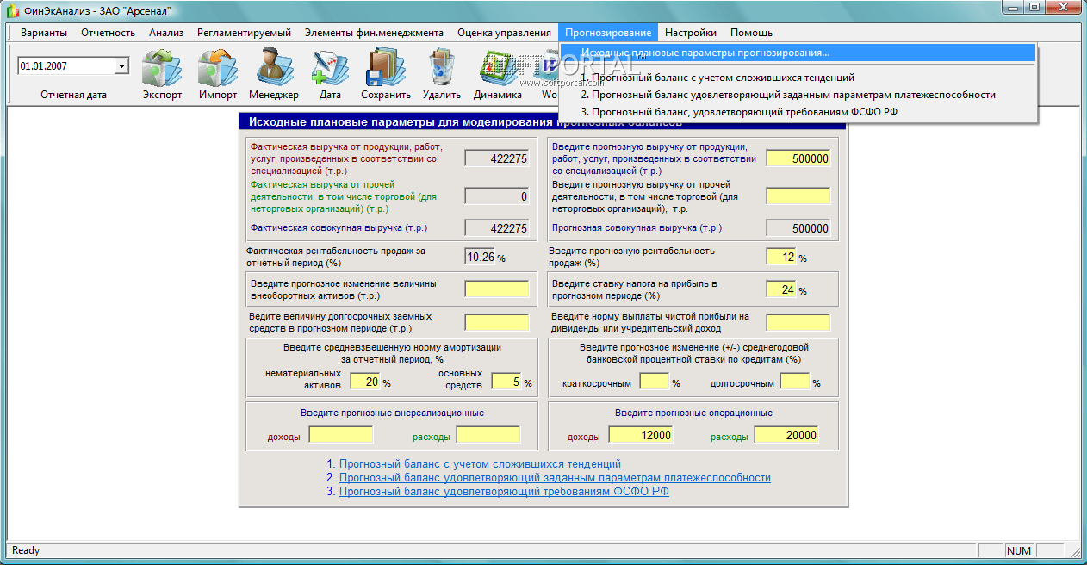Image resolution: width=1087 pixels, height=565 pixels.
Task: Click the Экспорт toolbar icon
Action: click(162, 67)
